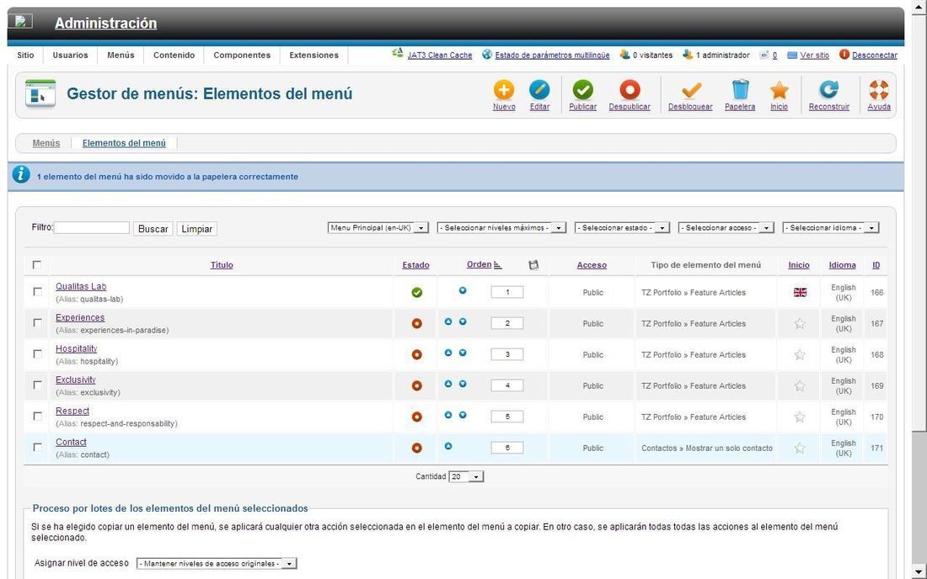The height and width of the screenshot is (579, 927).
Task: Click the Administración header title
Action: tap(106, 23)
